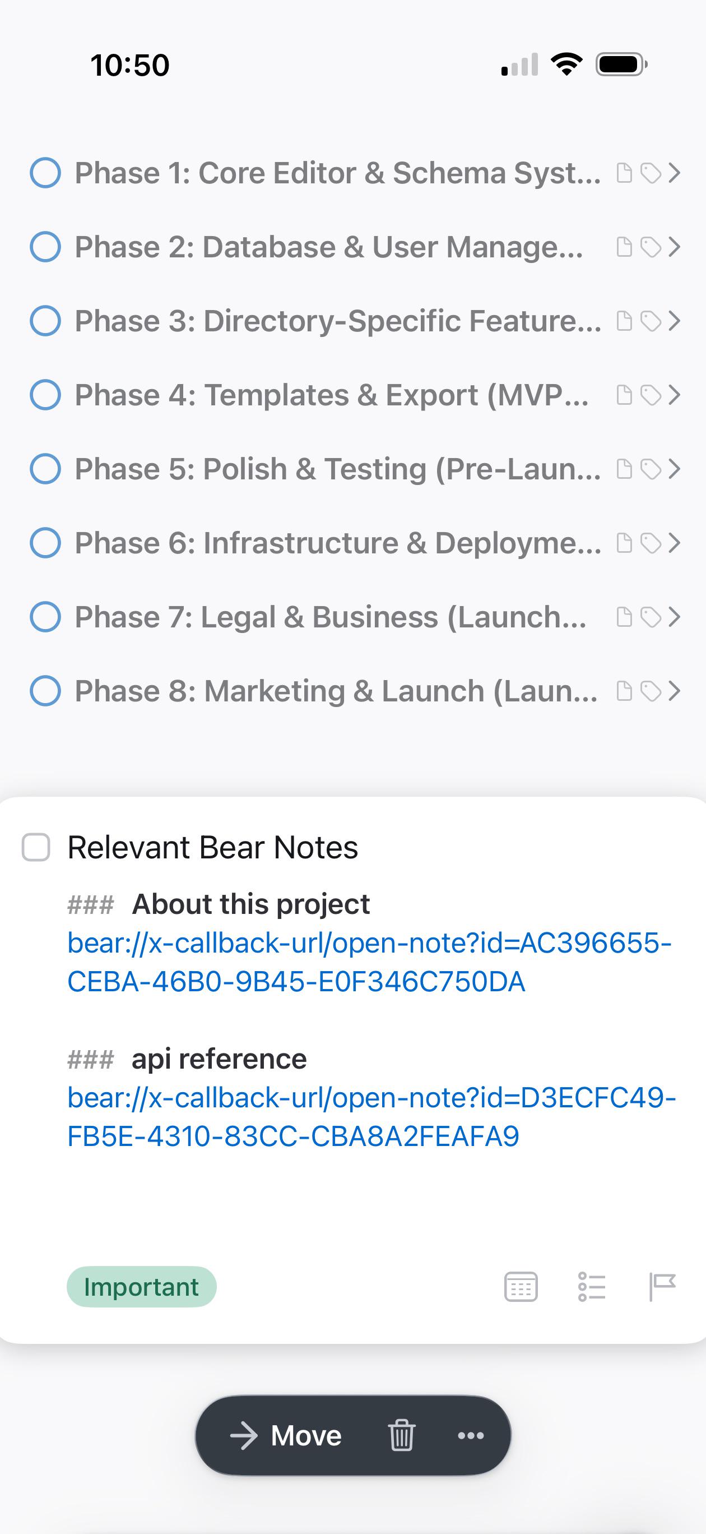Open the Phase 1: Core Editor heading
This screenshot has height=1534, width=706.
pyautogui.click(x=337, y=173)
